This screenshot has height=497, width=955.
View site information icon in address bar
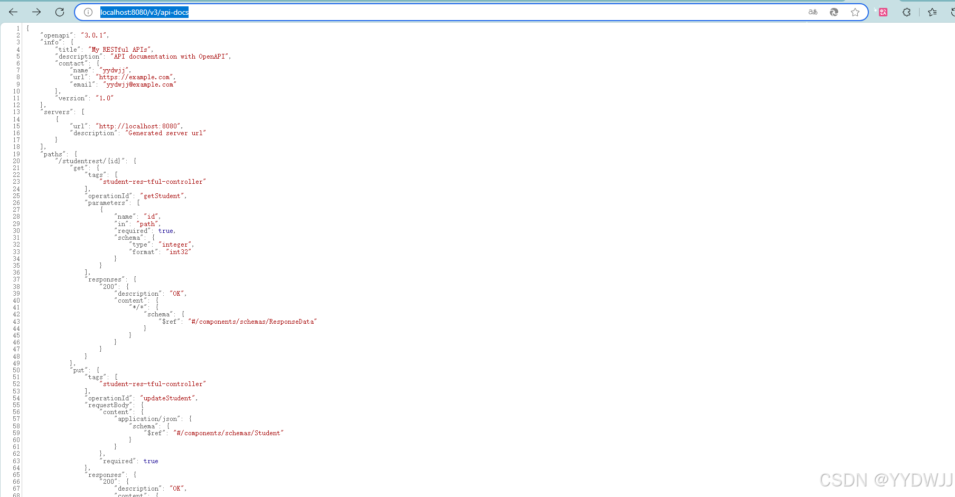tap(88, 12)
